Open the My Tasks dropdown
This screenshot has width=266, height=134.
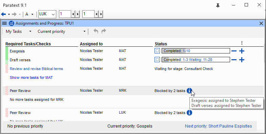[19, 31]
